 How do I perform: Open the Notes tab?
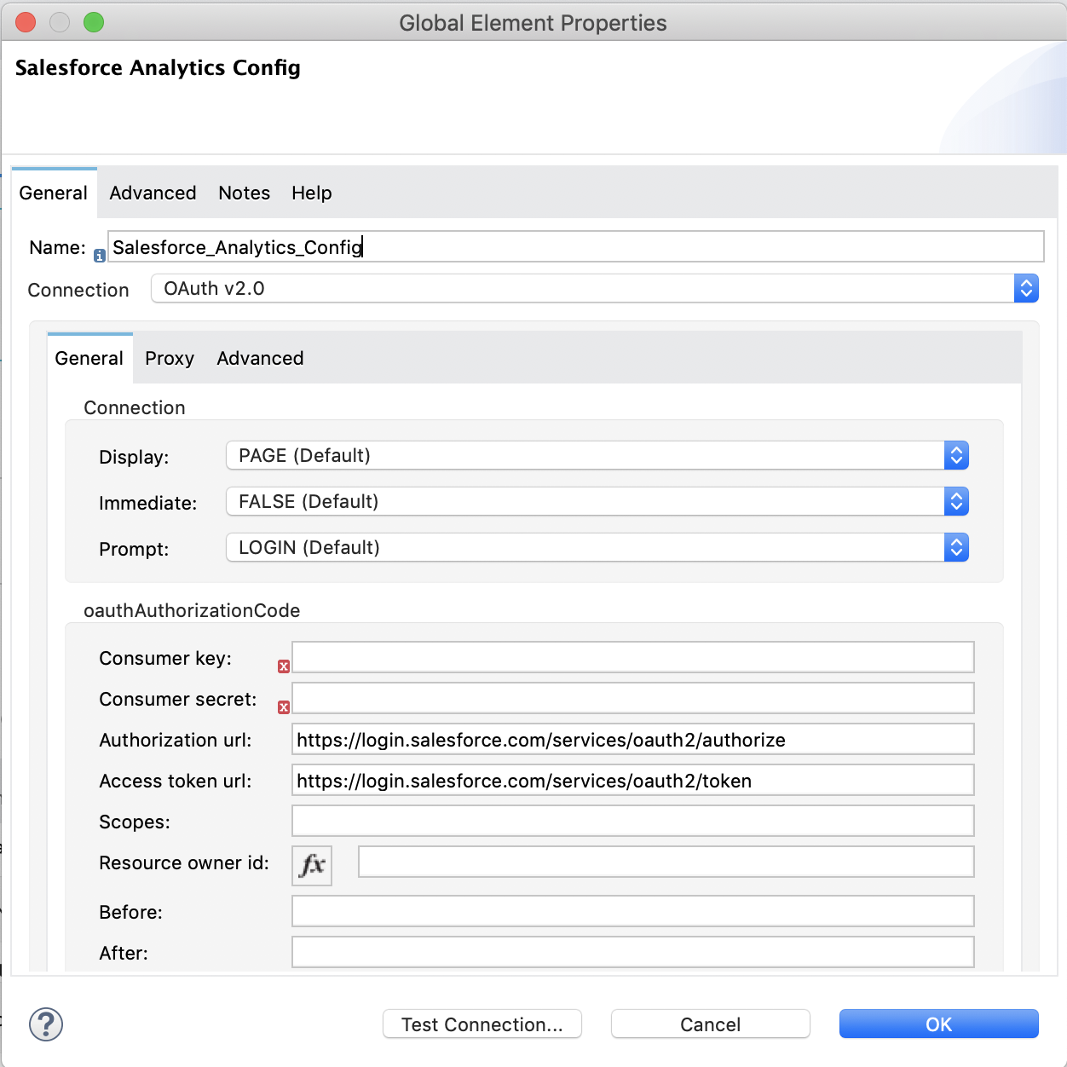[244, 193]
